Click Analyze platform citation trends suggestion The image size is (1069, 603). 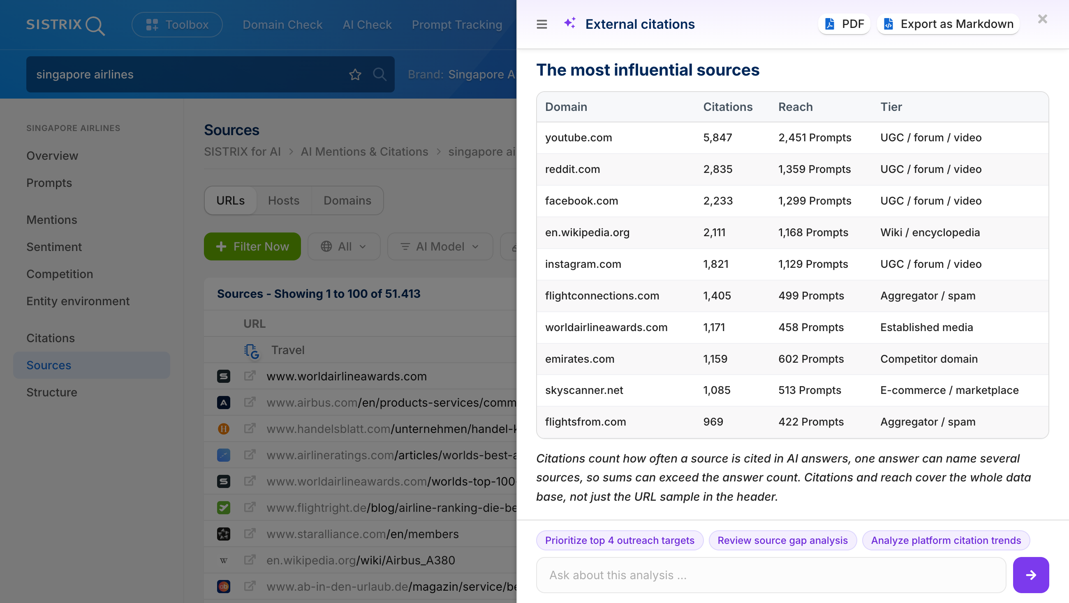(x=946, y=541)
